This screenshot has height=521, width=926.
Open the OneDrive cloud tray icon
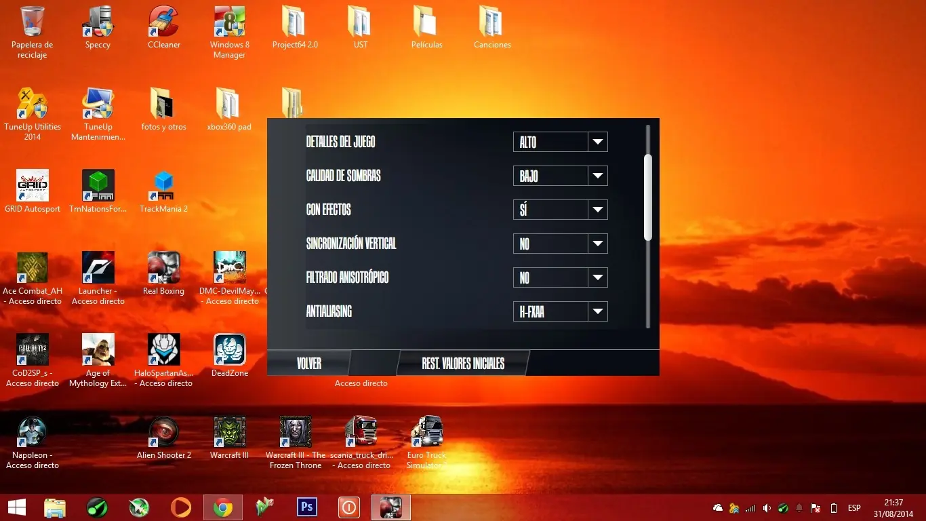(x=718, y=507)
